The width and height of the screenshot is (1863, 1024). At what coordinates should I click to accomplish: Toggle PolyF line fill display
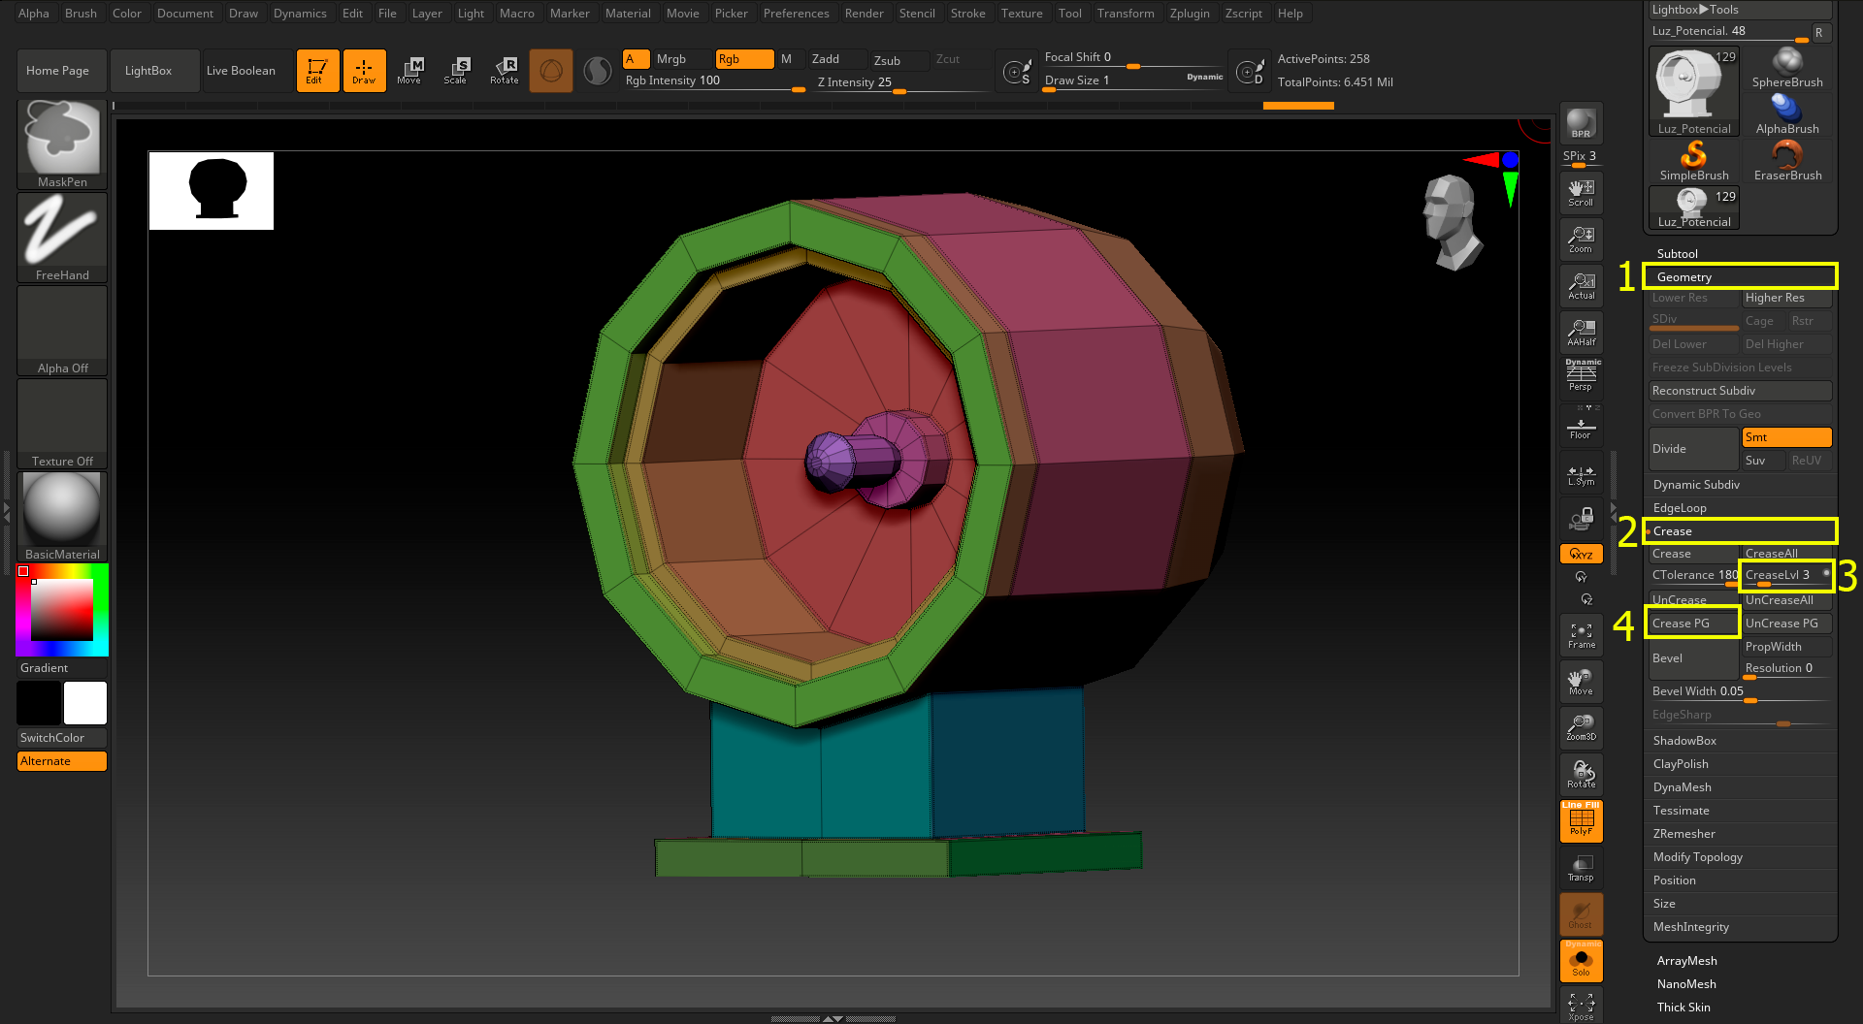[1581, 821]
